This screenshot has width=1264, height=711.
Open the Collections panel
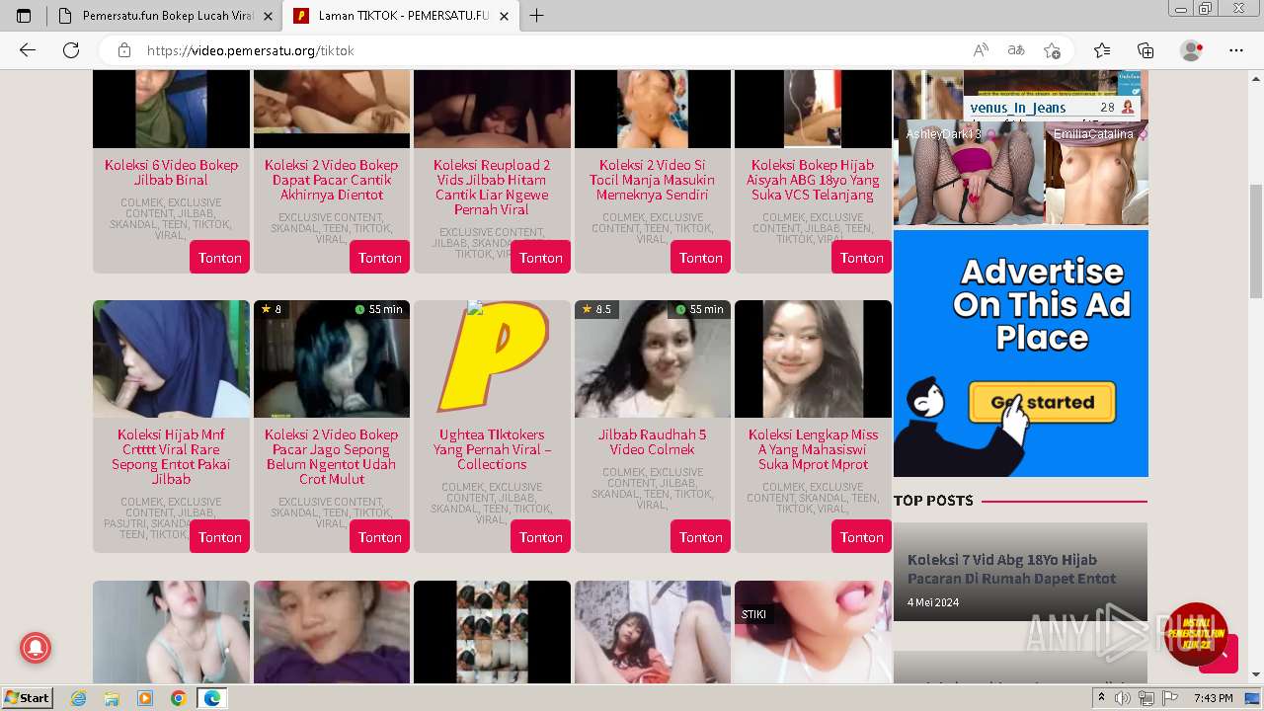[1145, 50]
